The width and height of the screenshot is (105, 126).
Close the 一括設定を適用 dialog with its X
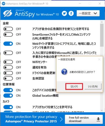(99, 60)
